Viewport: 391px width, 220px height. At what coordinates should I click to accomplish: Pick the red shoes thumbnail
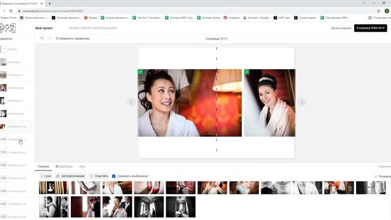(149, 188)
